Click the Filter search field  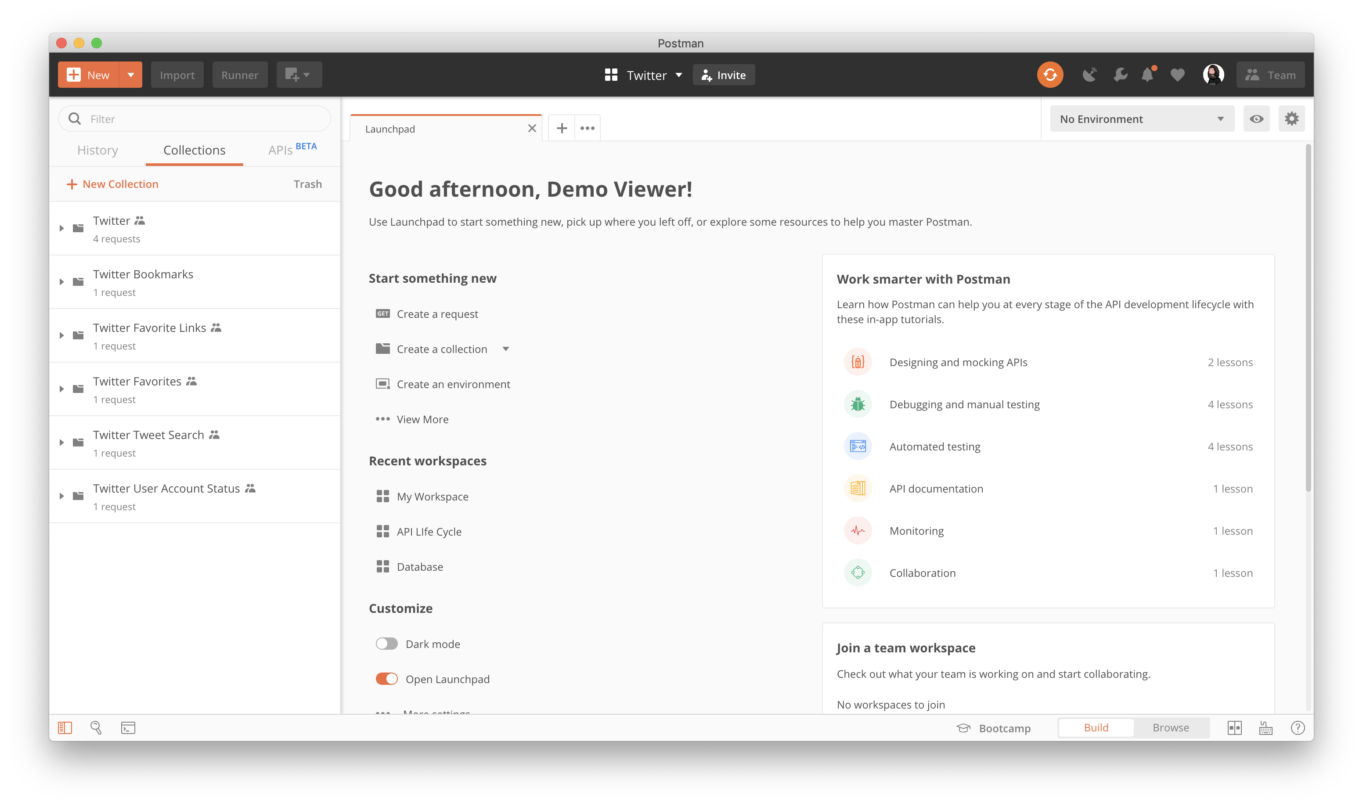[195, 119]
